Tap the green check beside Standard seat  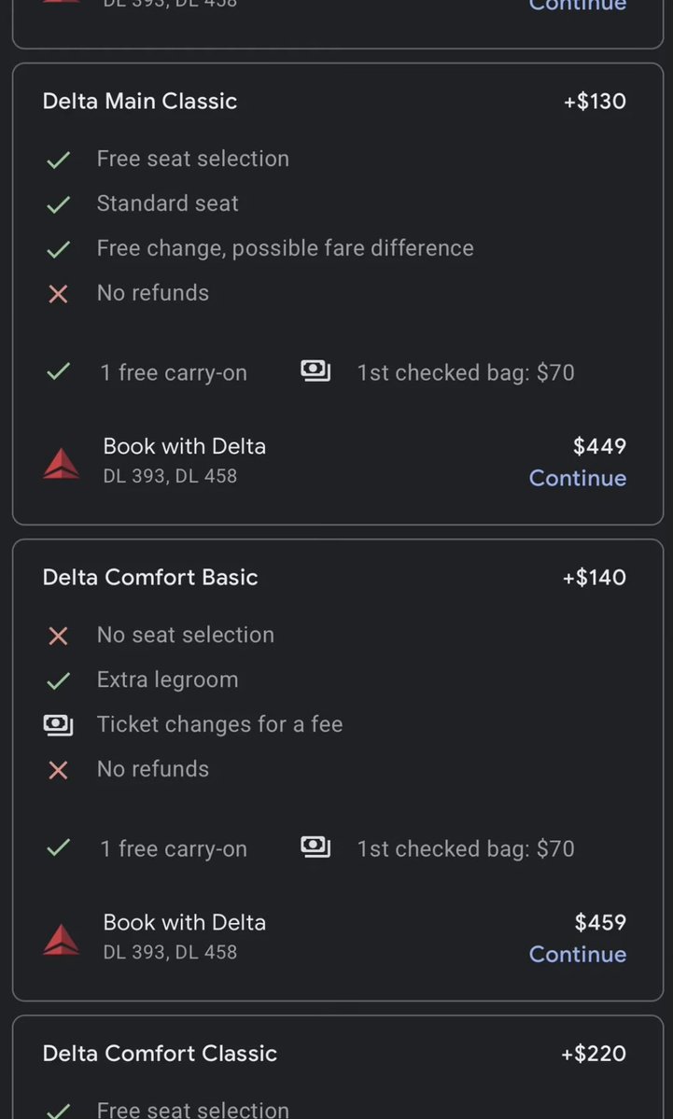click(58, 204)
